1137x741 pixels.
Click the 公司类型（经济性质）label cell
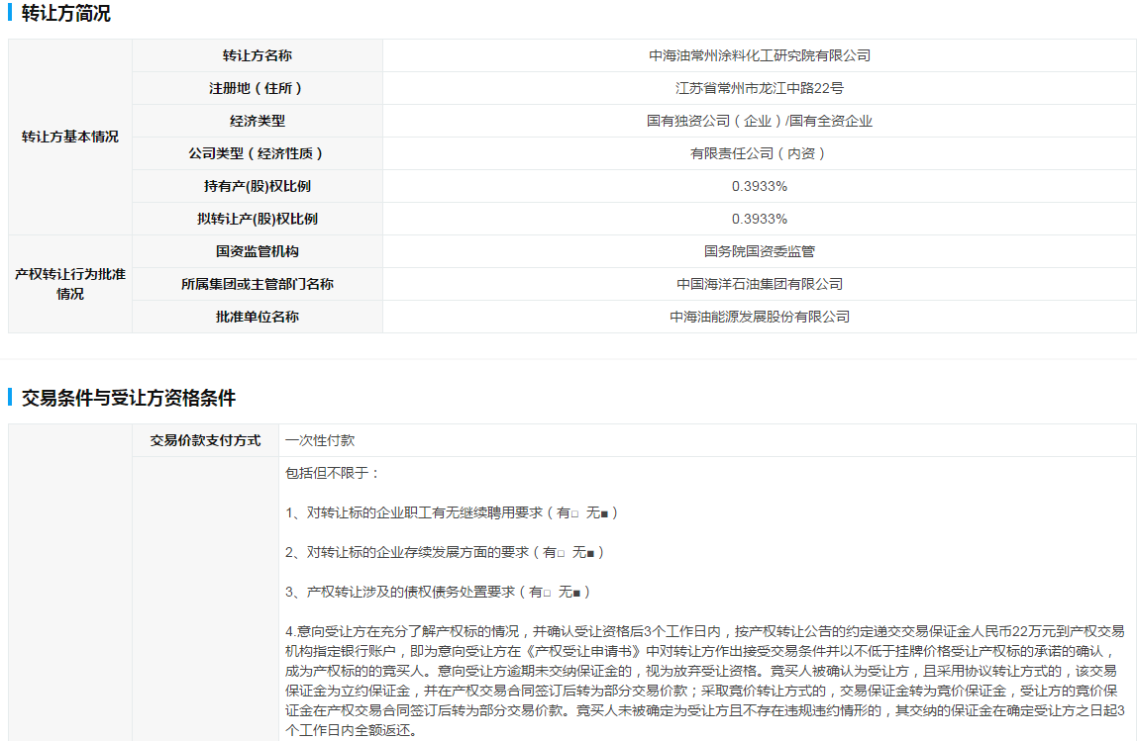[258, 153]
